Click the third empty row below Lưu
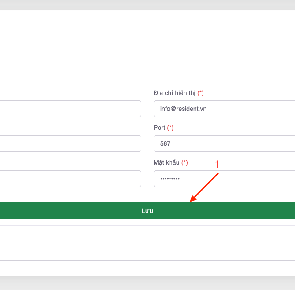Screen dimensions: 295x290 pos(147,268)
